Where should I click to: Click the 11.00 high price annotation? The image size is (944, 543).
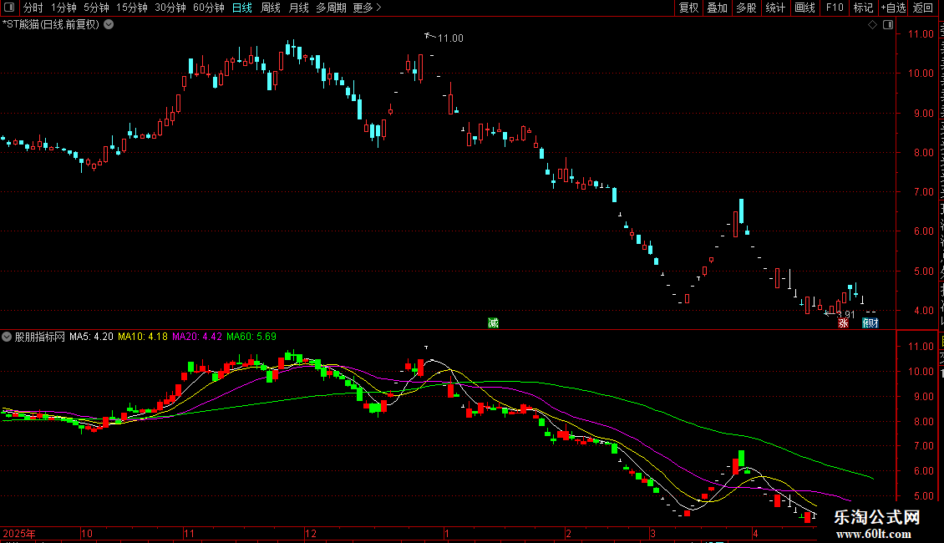449,38
